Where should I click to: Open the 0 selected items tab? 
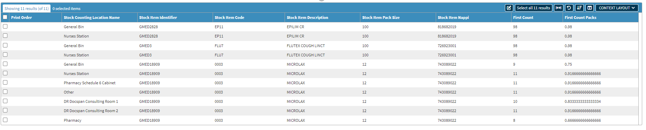point(66,9)
